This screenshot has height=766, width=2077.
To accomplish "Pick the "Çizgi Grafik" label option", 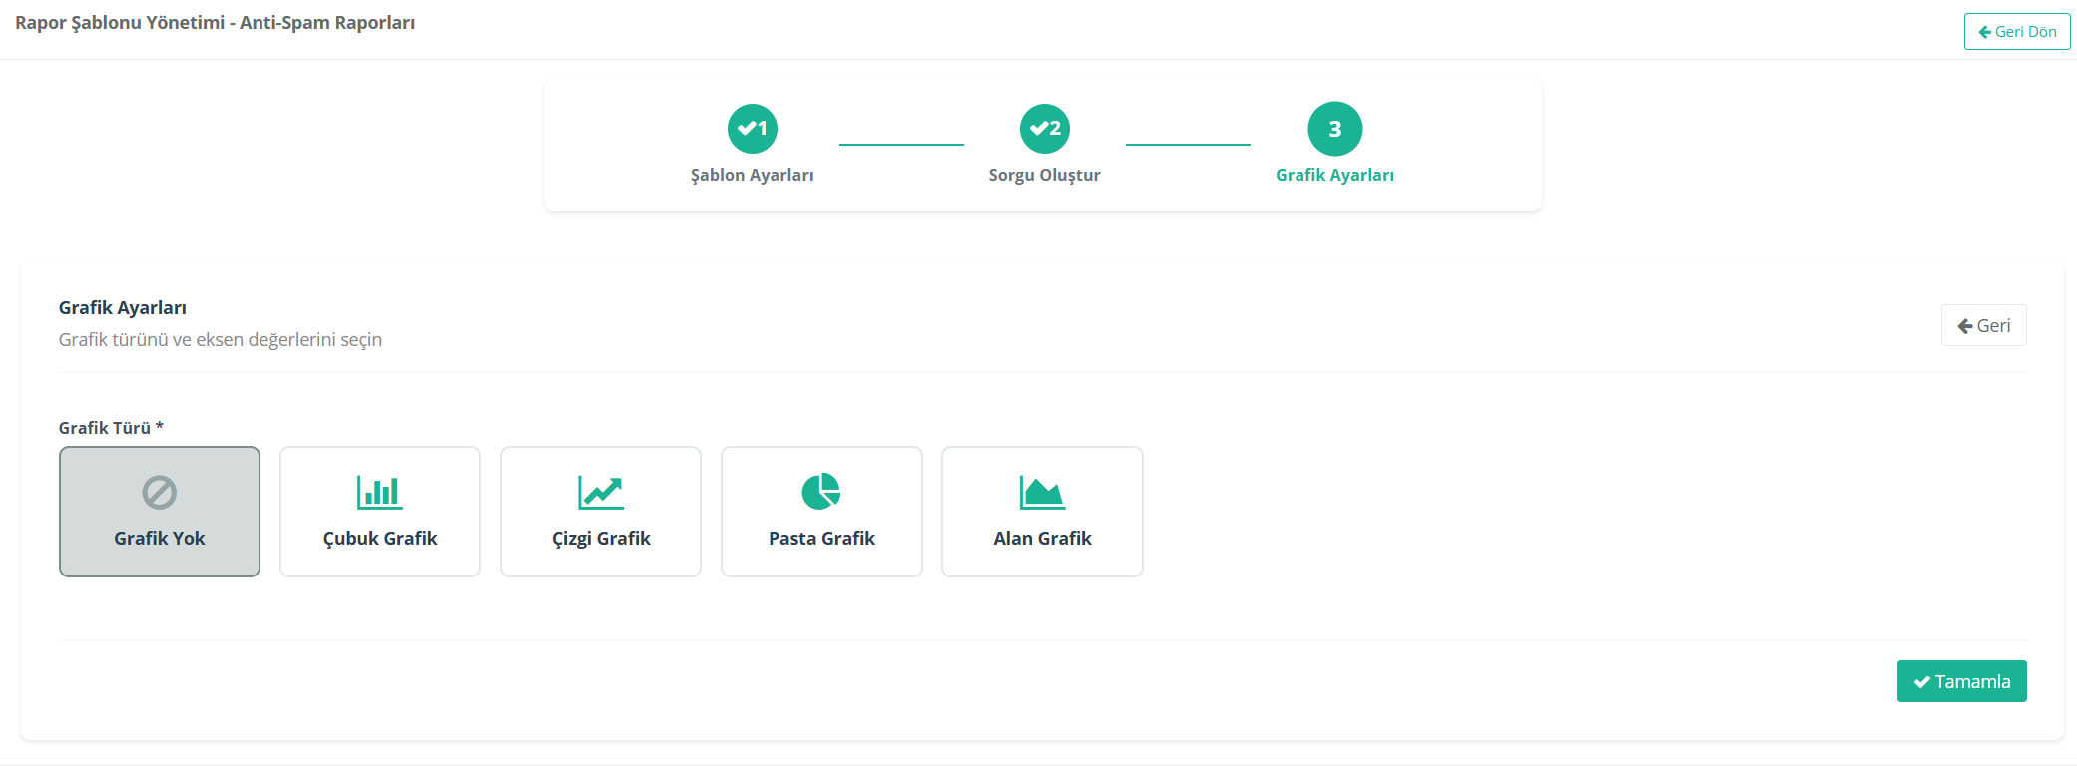I will [601, 539].
